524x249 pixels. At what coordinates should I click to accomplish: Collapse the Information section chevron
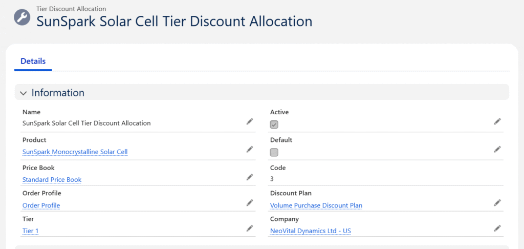pos(23,93)
